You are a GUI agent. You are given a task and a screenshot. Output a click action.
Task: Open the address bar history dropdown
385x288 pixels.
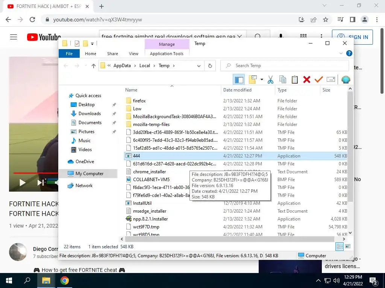[199, 66]
